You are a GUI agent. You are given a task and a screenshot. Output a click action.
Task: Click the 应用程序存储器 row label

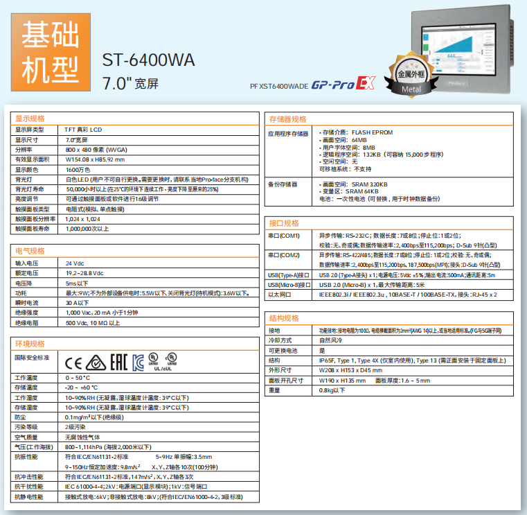pos(288,134)
